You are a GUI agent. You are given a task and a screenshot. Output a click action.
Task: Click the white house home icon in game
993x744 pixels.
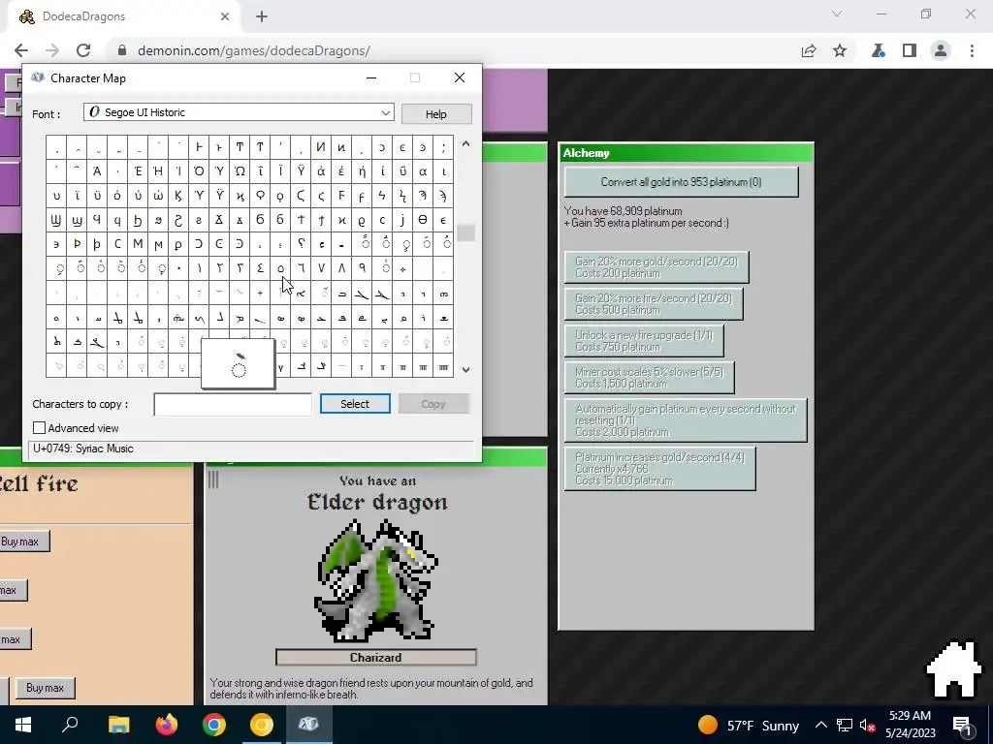954,670
